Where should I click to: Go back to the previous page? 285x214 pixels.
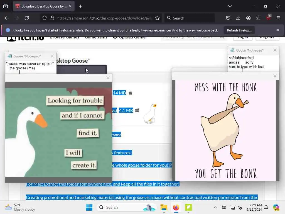pos(7,18)
